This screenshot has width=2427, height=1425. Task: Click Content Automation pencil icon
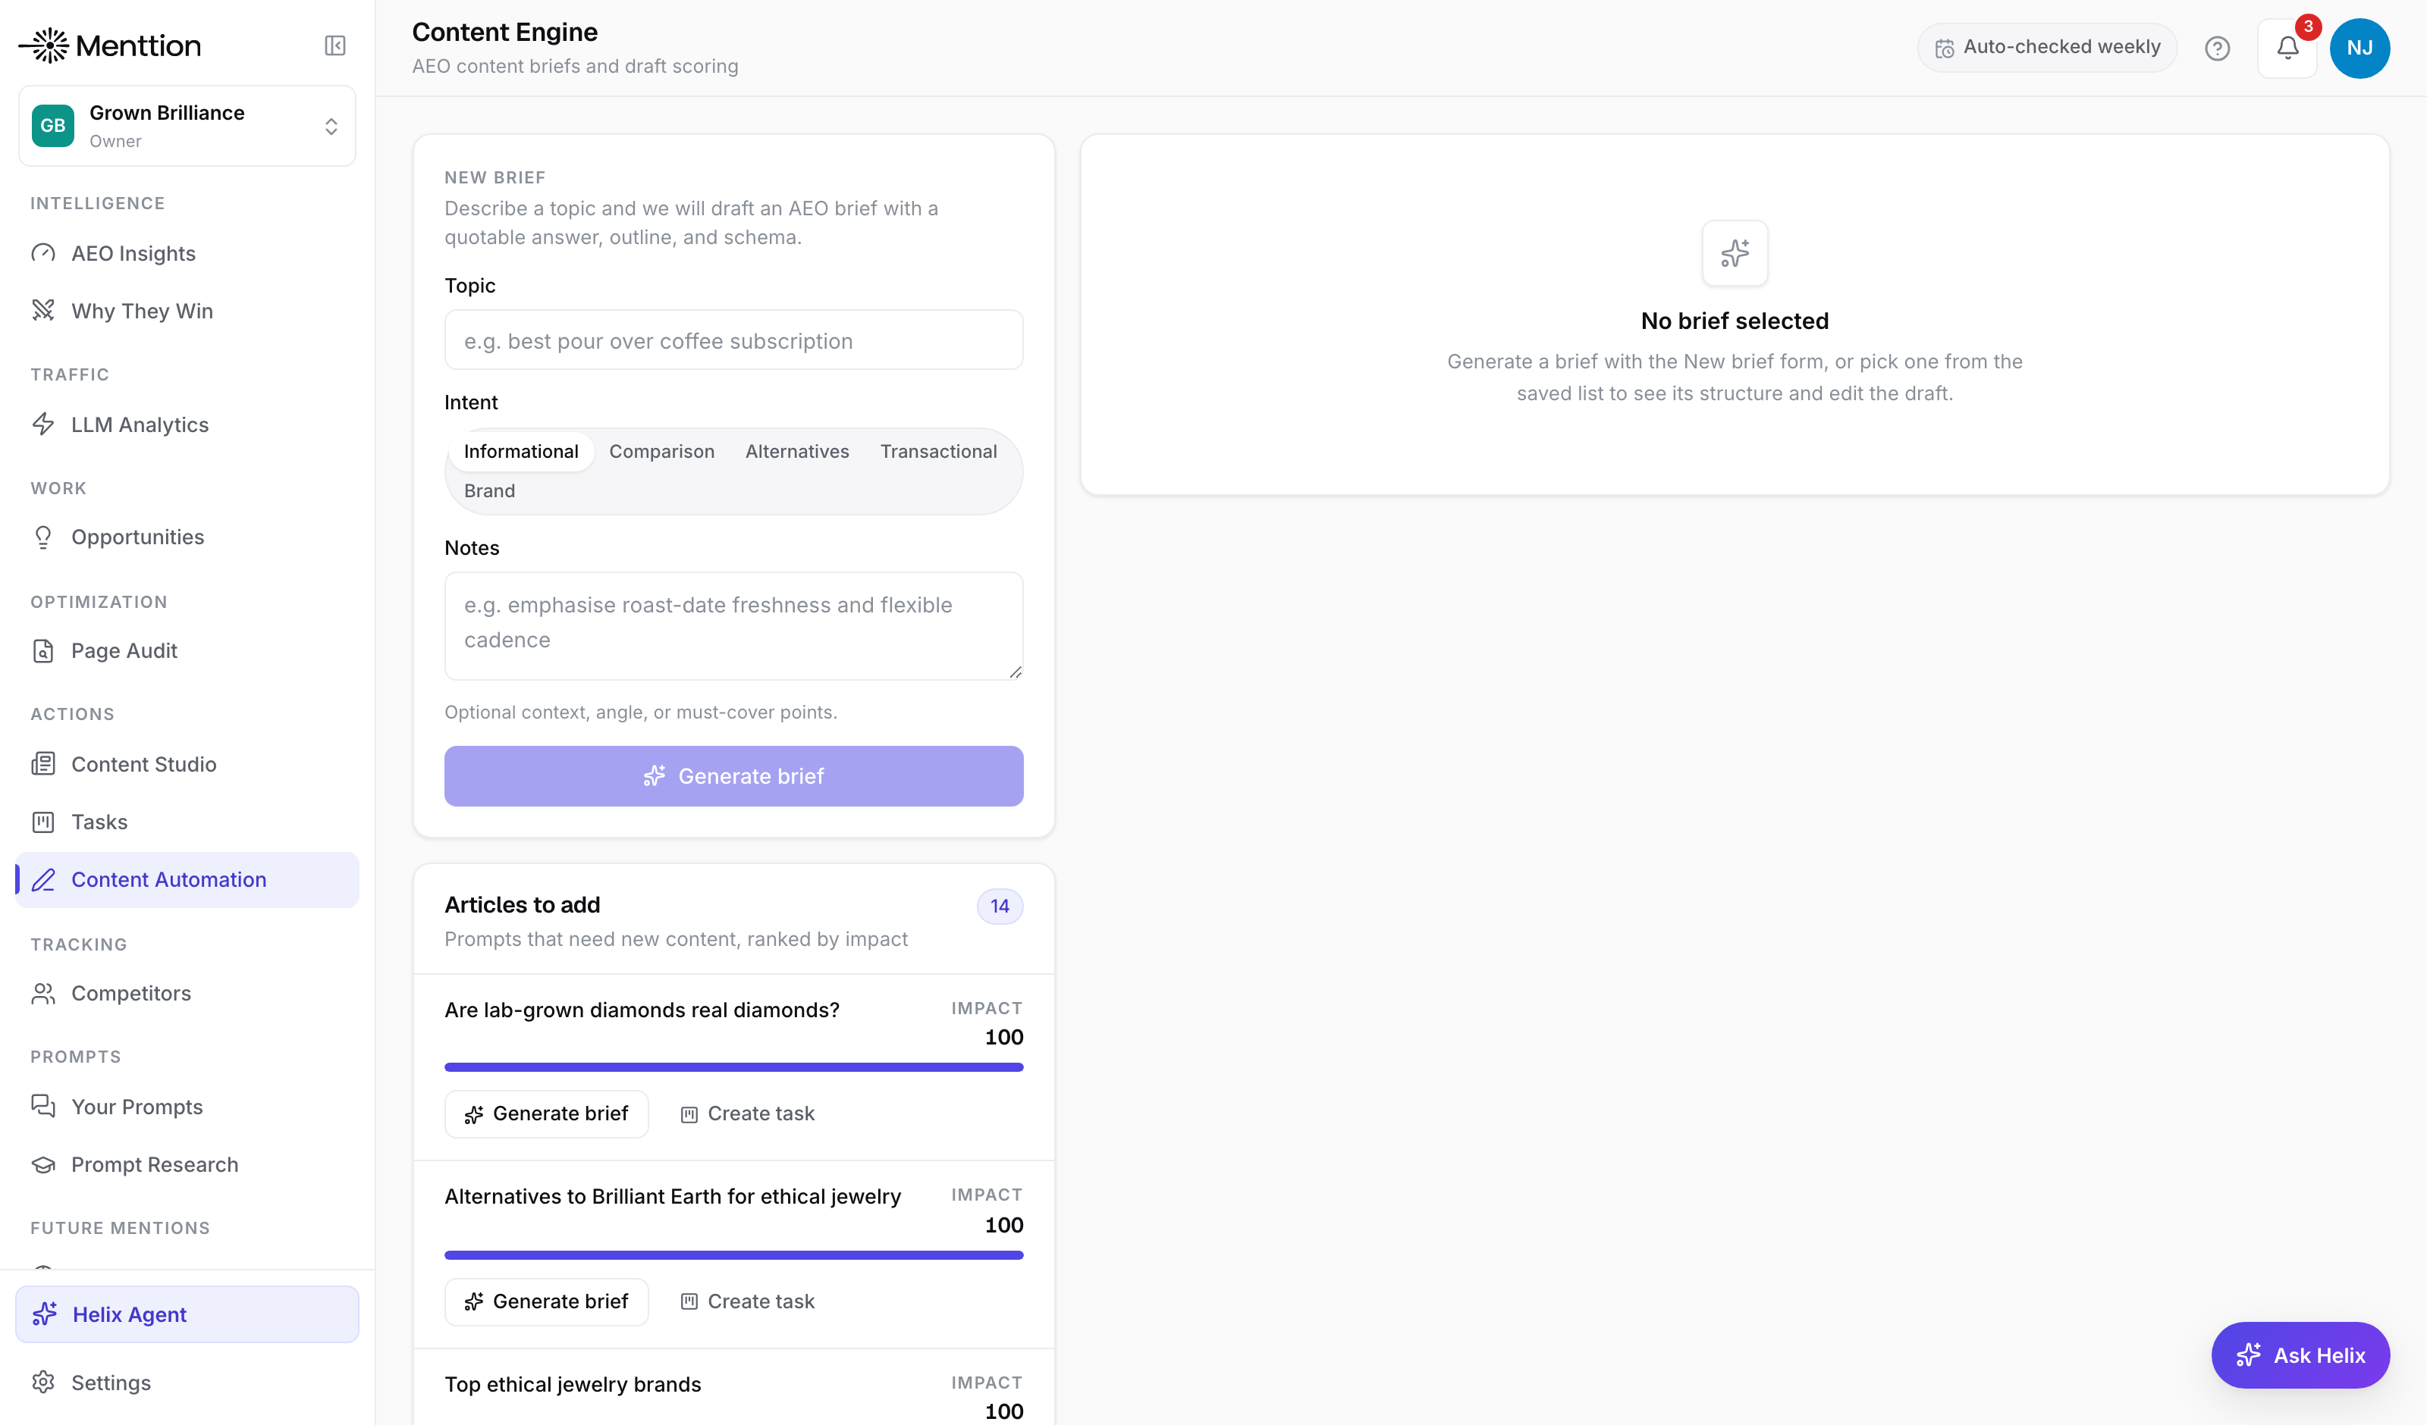43,879
